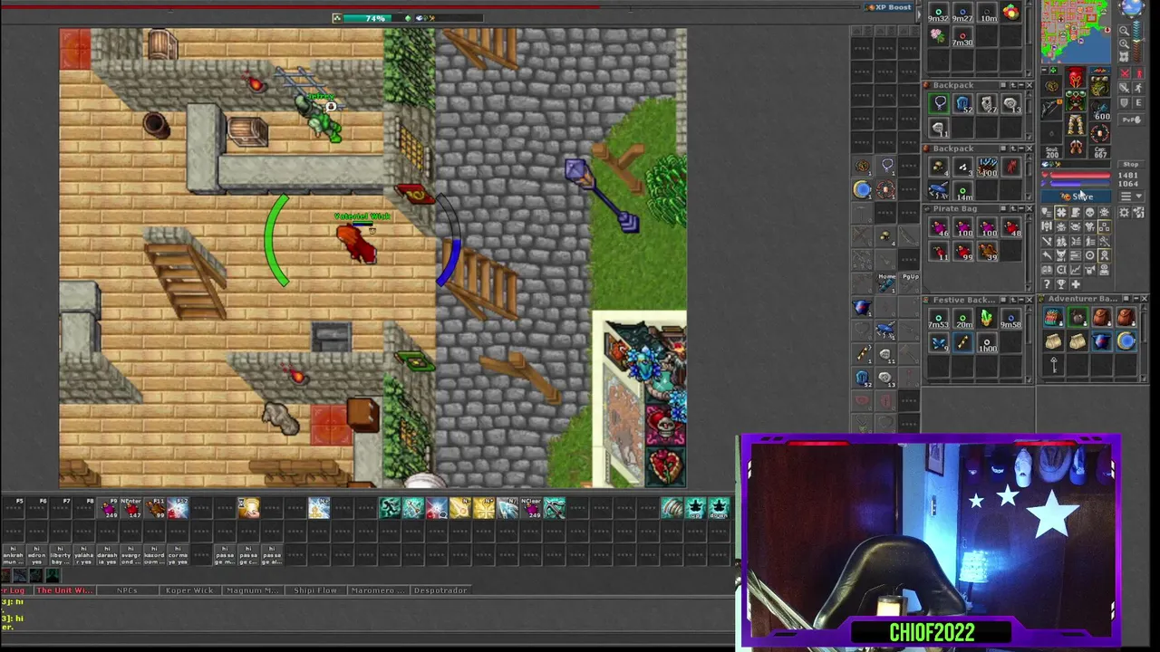The image size is (1160, 652).
Task: Click the 'hi edron yes' hotkey
Action: (36, 556)
